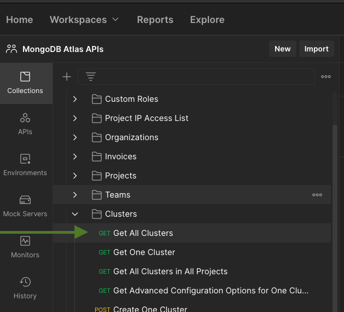Viewport: 344px width, 312px height.
Task: Expand the Teams folder chevron
Action: coord(75,195)
